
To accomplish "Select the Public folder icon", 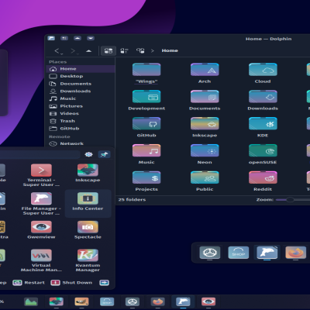I will pyautogui.click(x=205, y=177).
